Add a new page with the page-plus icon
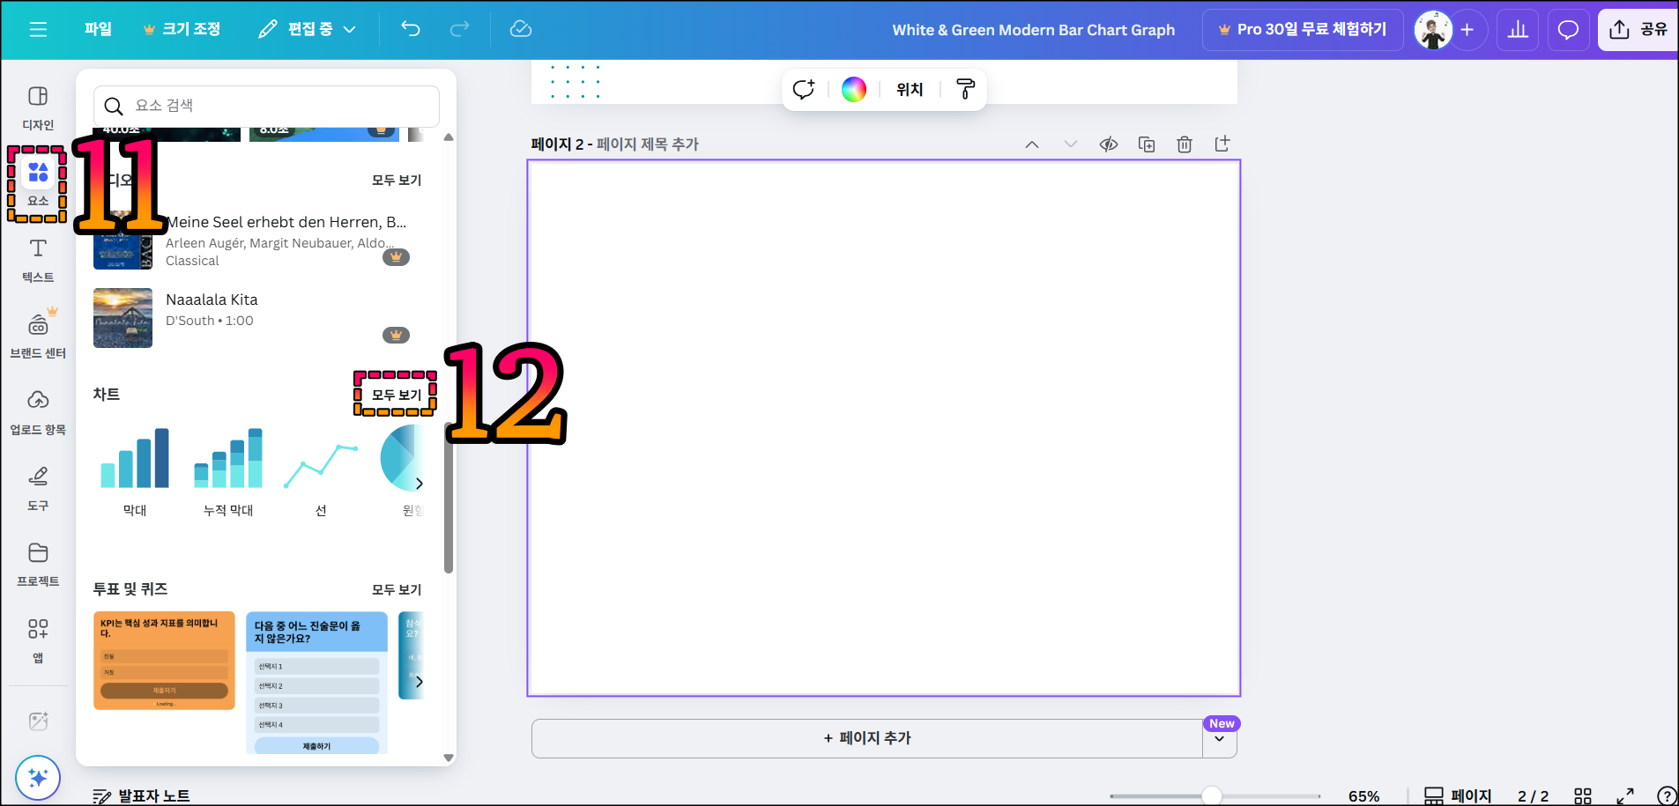This screenshot has width=1679, height=806. 1222,144
